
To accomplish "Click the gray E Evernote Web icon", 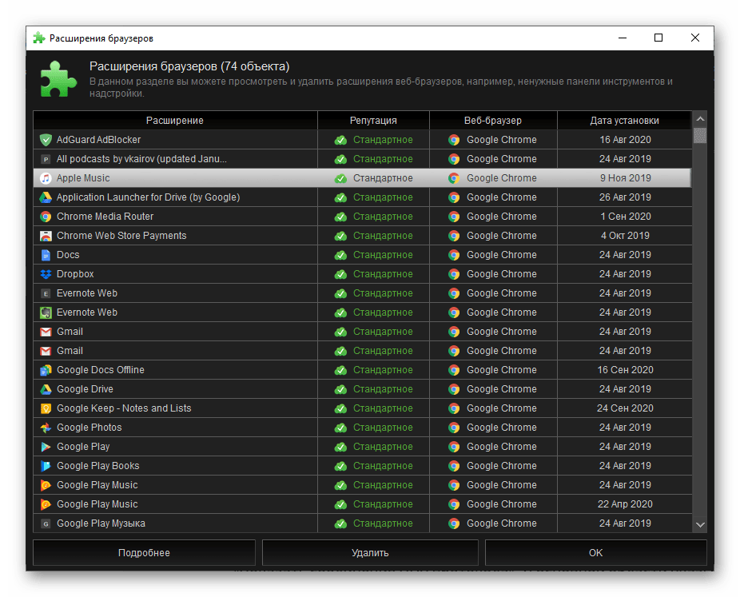I will pos(46,293).
